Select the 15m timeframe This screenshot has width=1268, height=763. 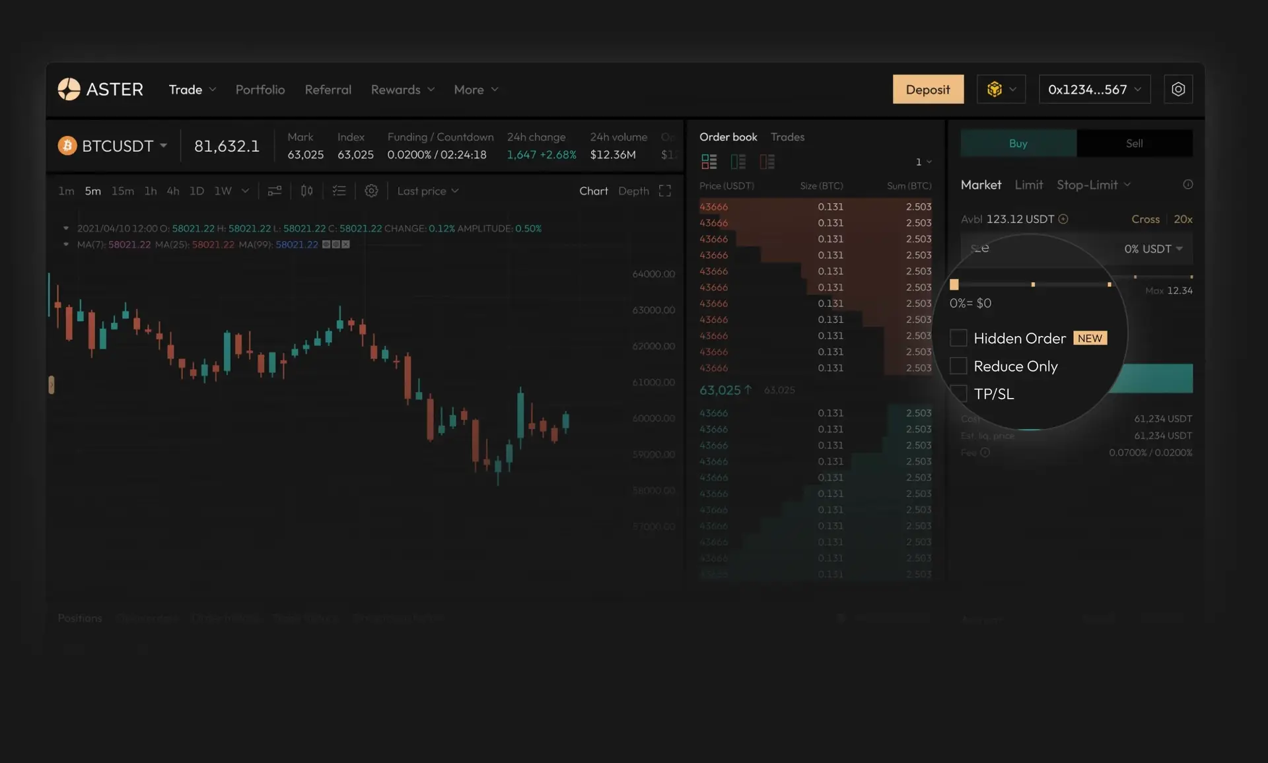click(x=122, y=191)
